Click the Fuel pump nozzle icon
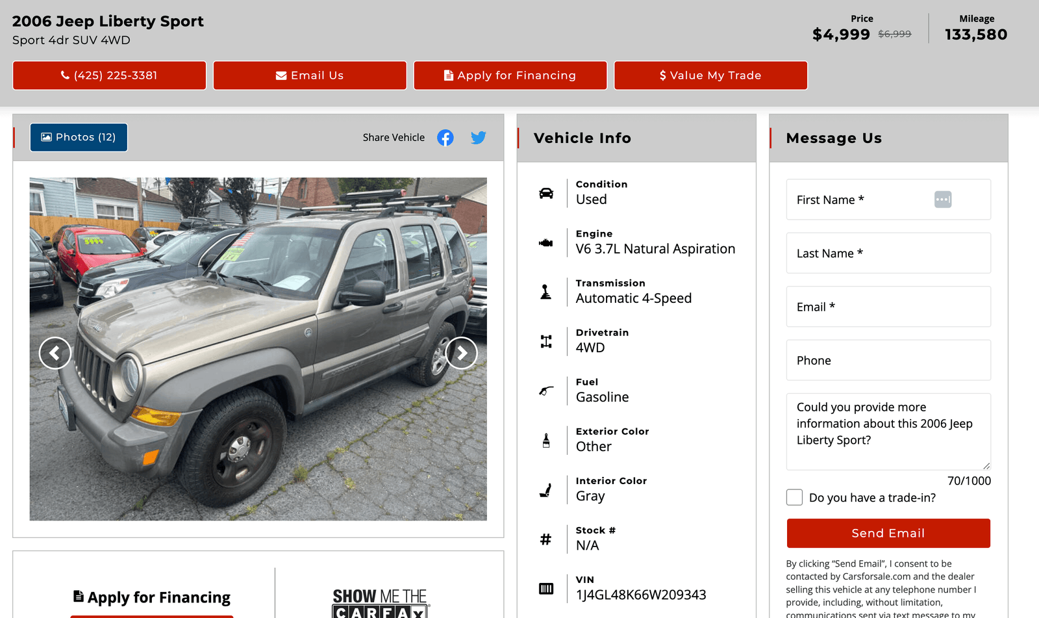 [546, 391]
